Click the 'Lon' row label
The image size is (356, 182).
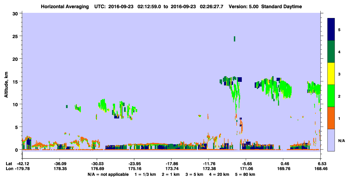click(9, 168)
